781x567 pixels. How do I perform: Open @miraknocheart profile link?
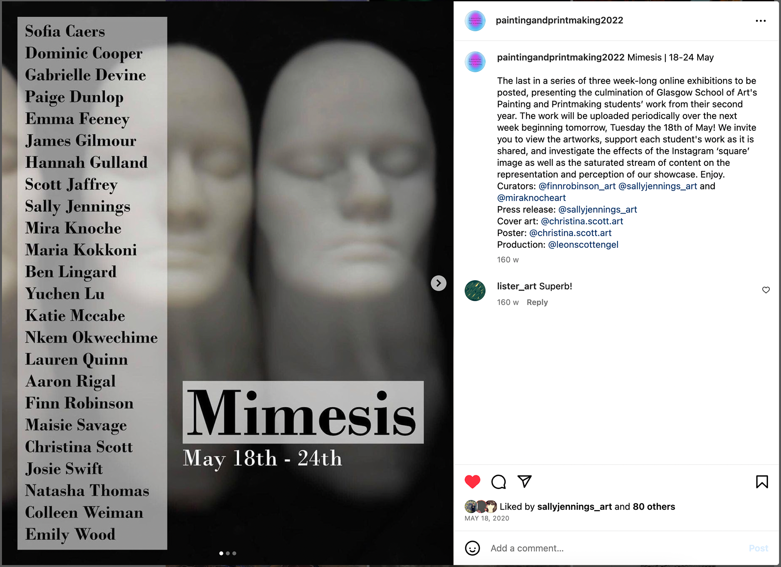[531, 198]
